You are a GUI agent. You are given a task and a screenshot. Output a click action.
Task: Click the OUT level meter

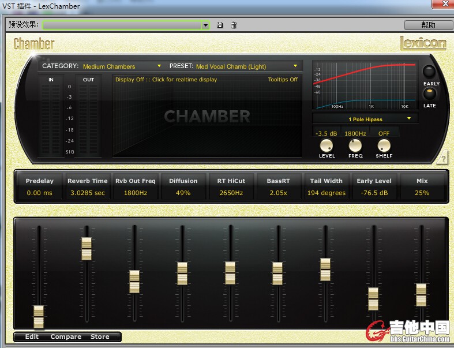[x=88, y=118]
